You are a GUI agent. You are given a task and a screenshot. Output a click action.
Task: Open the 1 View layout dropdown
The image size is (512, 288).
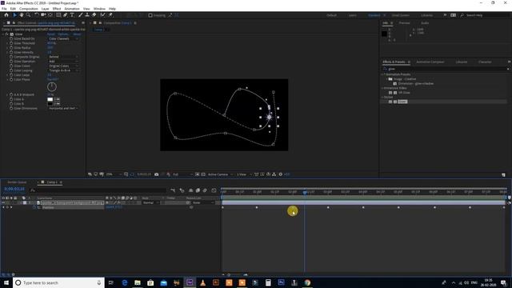[243, 174]
